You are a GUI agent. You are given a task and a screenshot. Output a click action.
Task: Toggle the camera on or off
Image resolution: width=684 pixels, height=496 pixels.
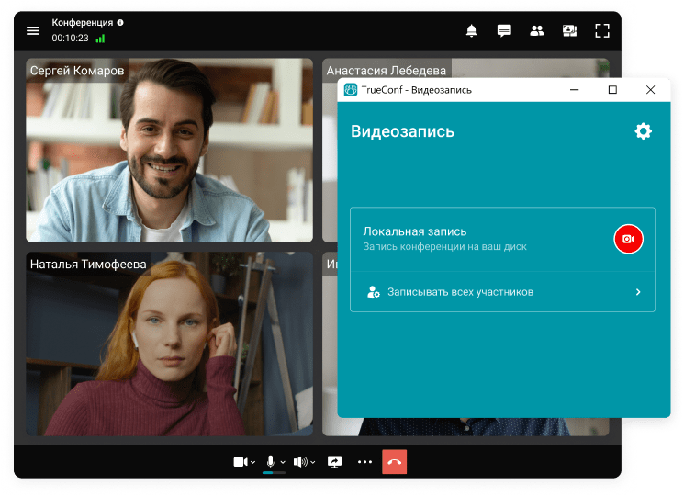pos(241,461)
